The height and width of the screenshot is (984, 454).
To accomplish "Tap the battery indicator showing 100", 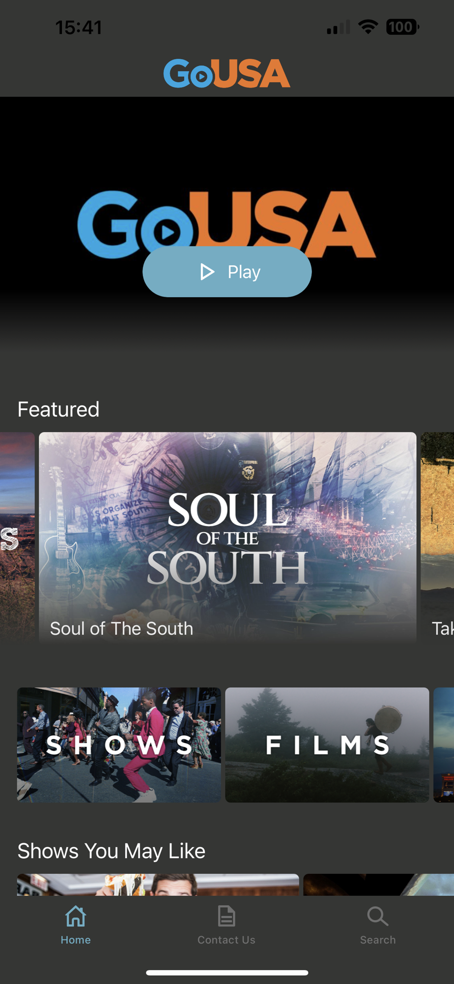I will [x=402, y=27].
